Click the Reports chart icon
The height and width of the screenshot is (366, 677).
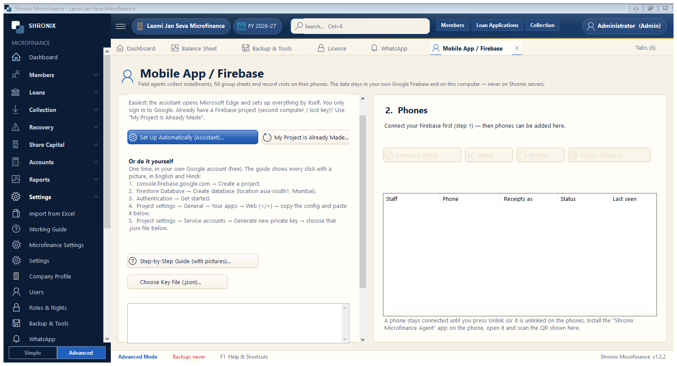pos(16,180)
